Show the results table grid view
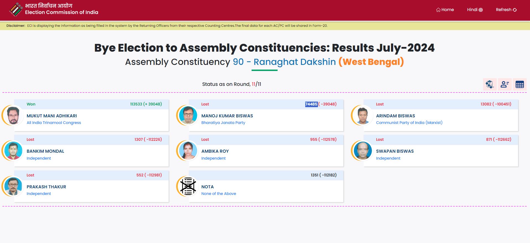 point(519,84)
